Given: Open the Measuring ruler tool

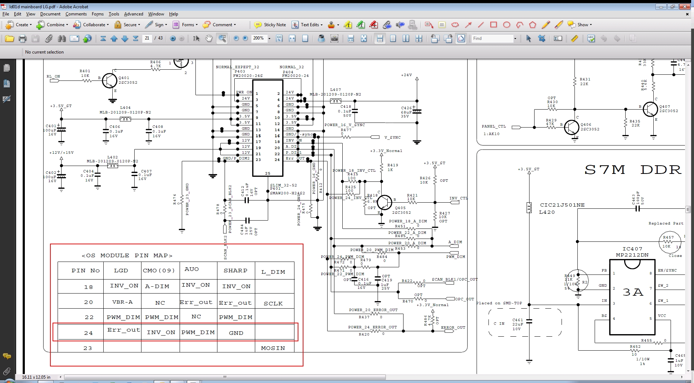Looking at the screenshot, I should coord(574,38).
